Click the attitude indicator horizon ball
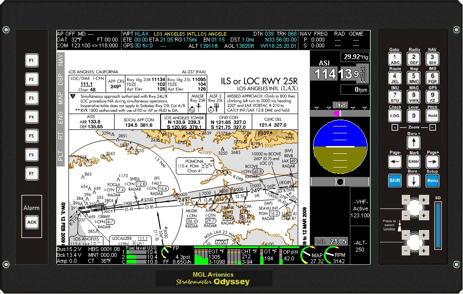This screenshot has height=294, width=463. click(340, 146)
